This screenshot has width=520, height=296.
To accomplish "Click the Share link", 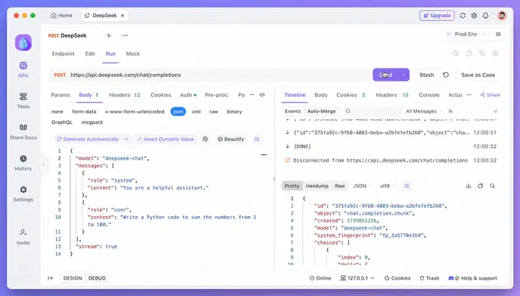I will click(490, 95).
